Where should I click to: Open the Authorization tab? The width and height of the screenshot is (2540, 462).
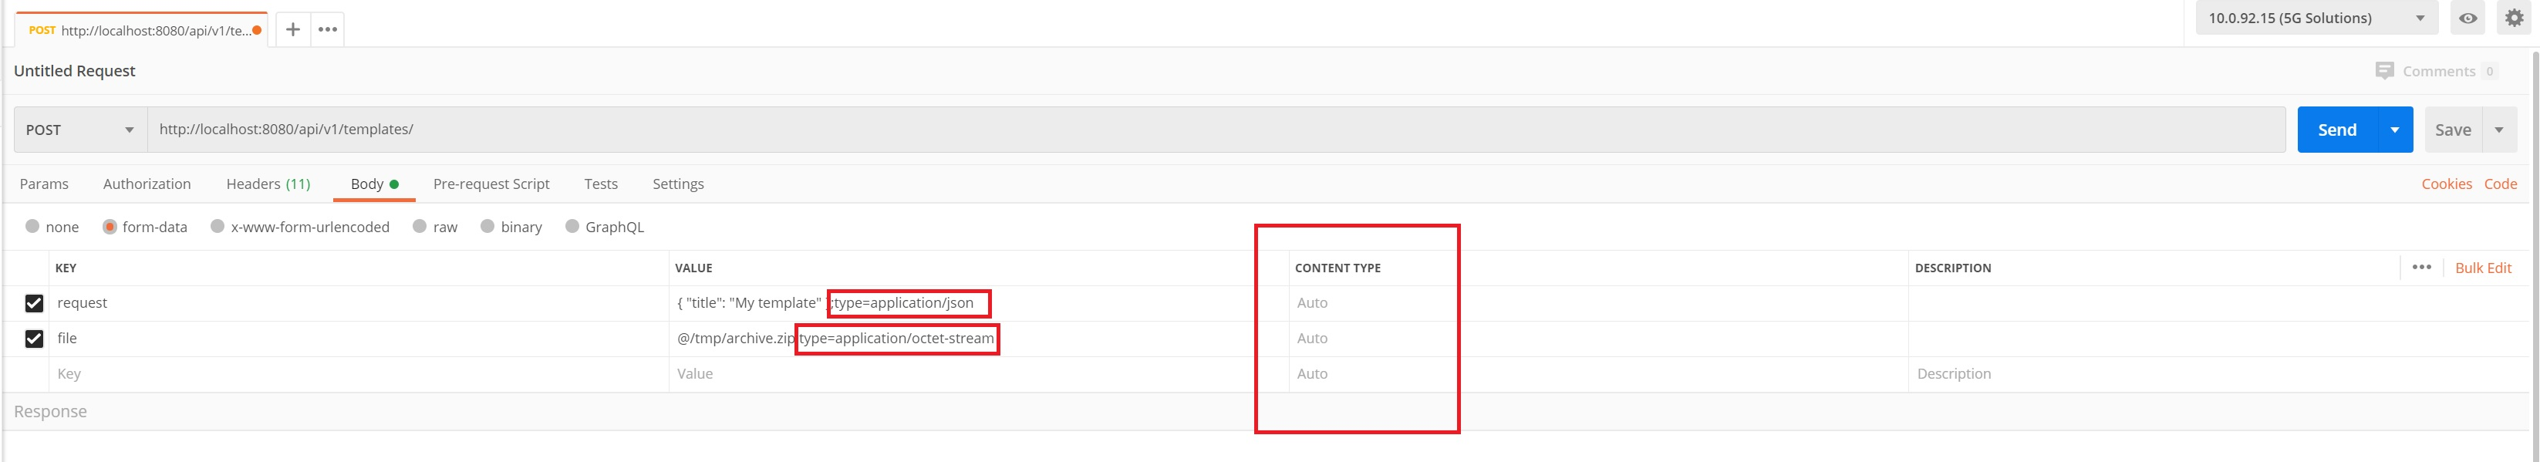(147, 184)
